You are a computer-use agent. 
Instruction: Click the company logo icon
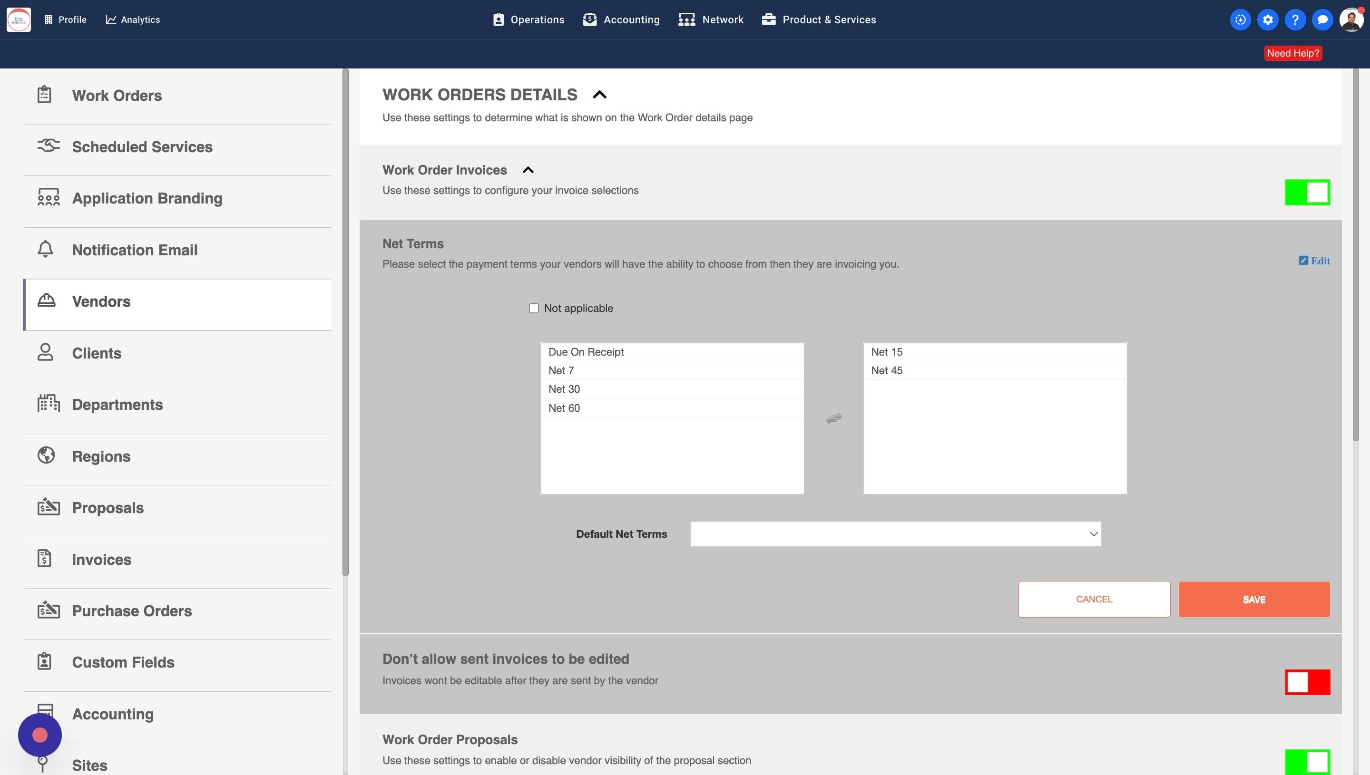tap(19, 19)
